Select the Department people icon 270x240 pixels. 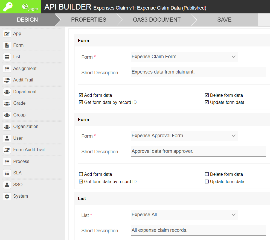[7, 92]
